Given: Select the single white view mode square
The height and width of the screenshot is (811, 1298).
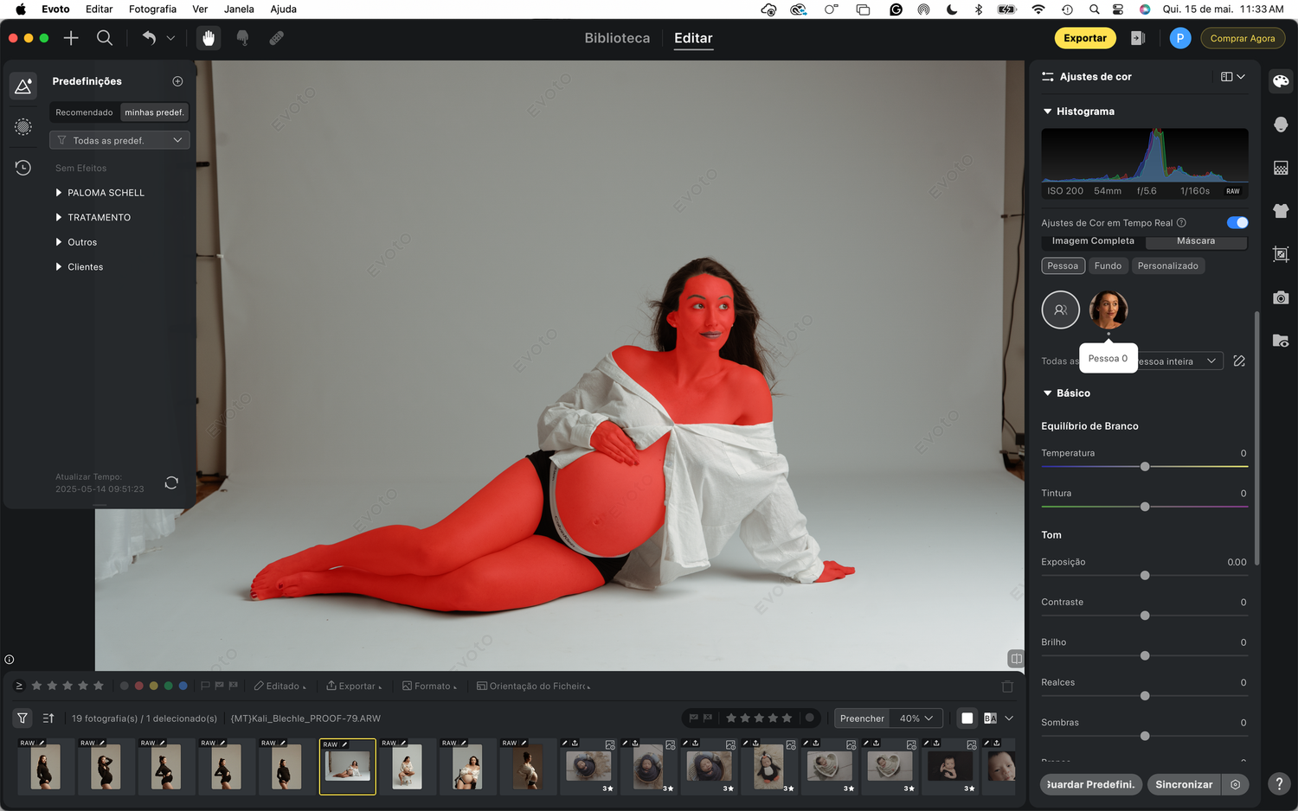Looking at the screenshot, I should (967, 718).
